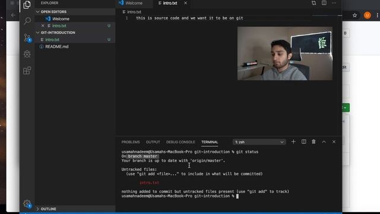Close the intro.txt editor tab

[x=185, y=3]
